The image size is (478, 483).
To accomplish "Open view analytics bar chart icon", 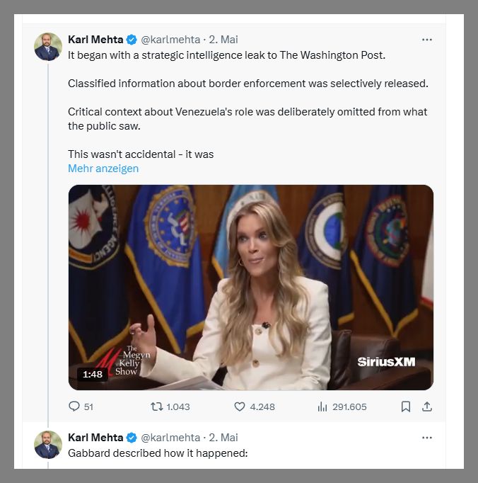I will point(322,407).
